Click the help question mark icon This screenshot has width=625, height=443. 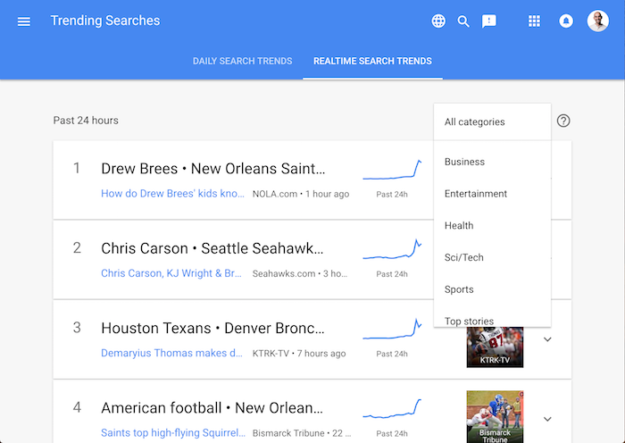coord(563,121)
